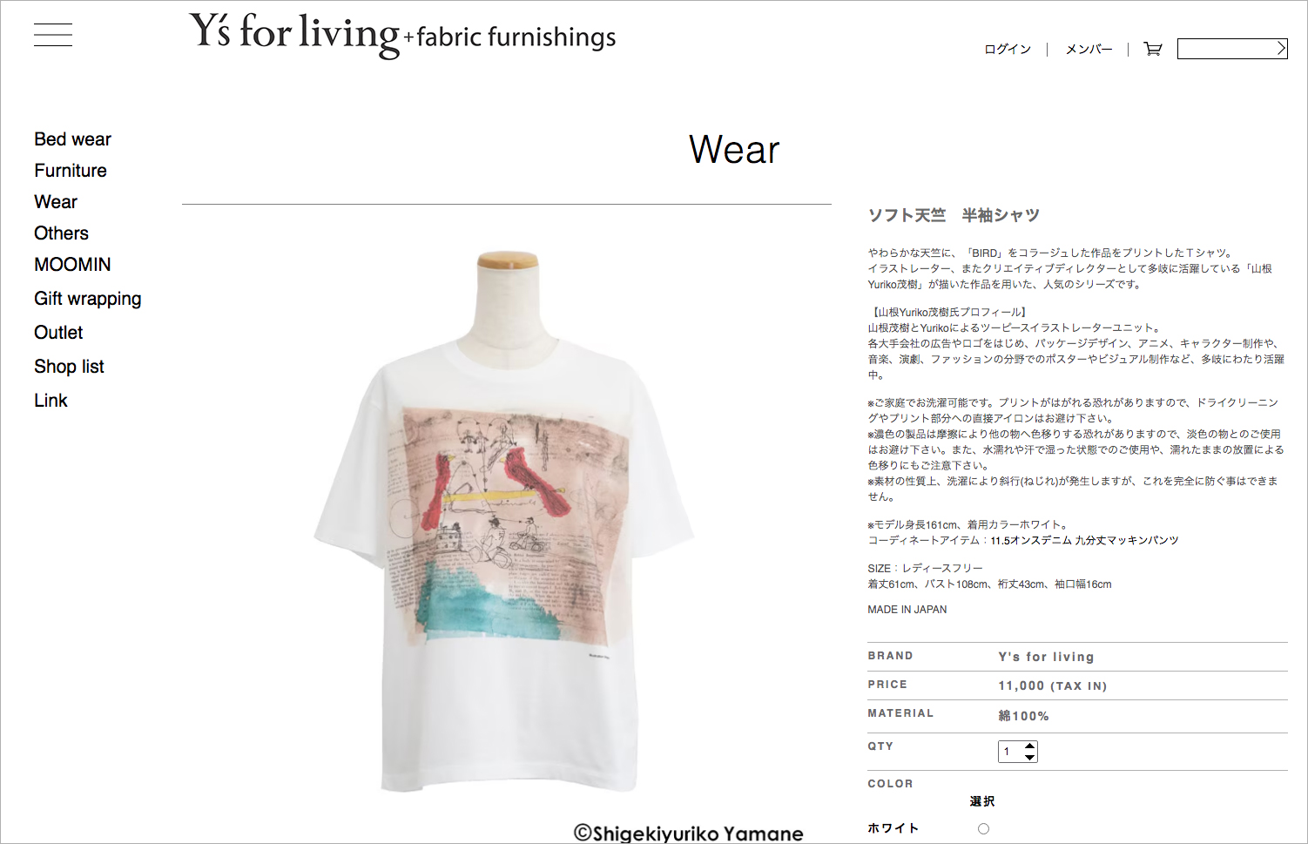Open the Bed wear category
The height and width of the screenshot is (844, 1308).
click(73, 139)
